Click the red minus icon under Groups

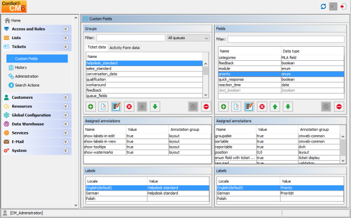206,106
